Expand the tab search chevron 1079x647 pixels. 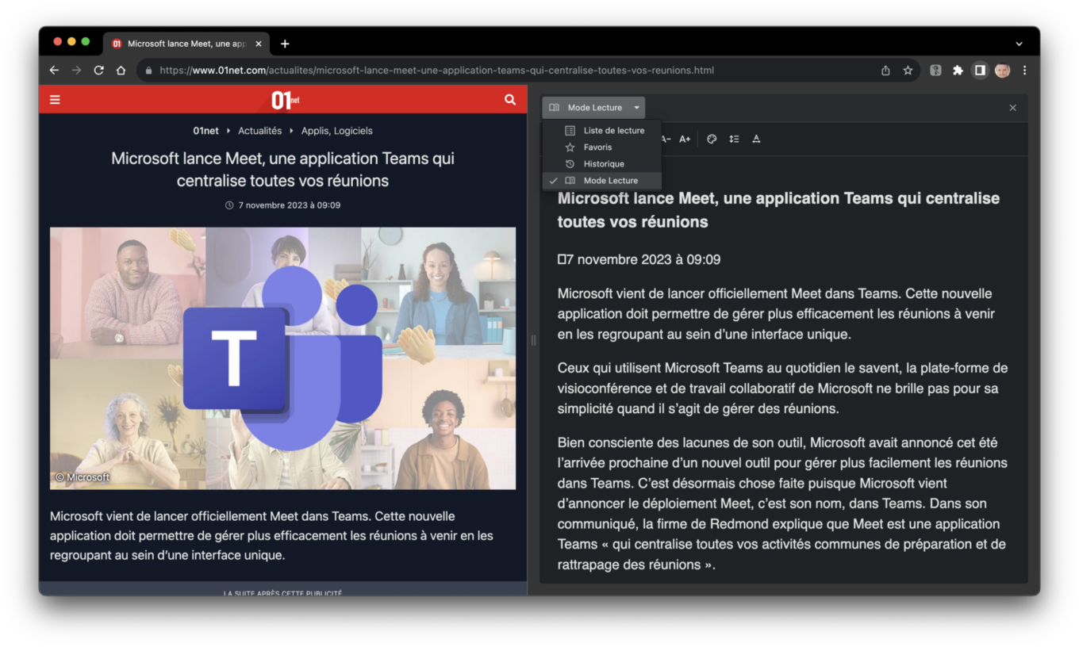point(1019,44)
